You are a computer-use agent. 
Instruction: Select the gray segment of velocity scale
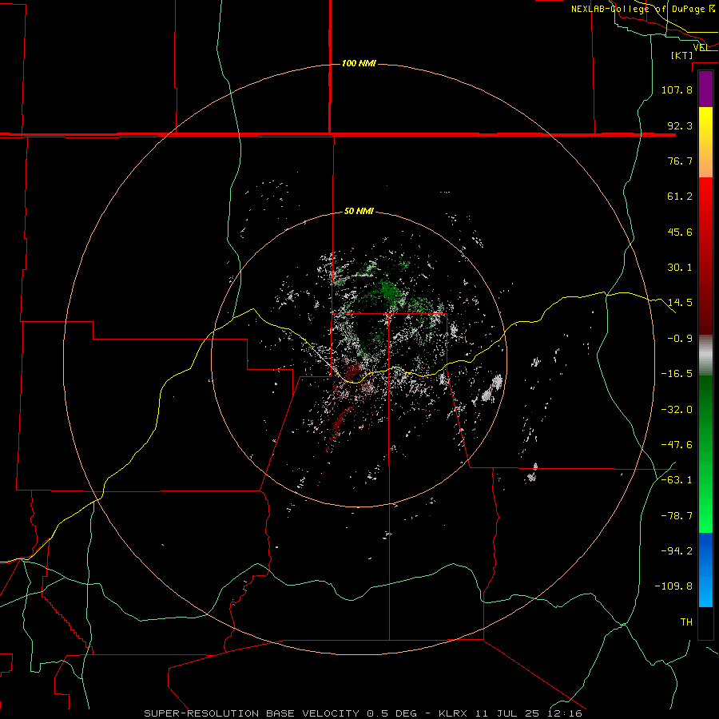coord(705,356)
